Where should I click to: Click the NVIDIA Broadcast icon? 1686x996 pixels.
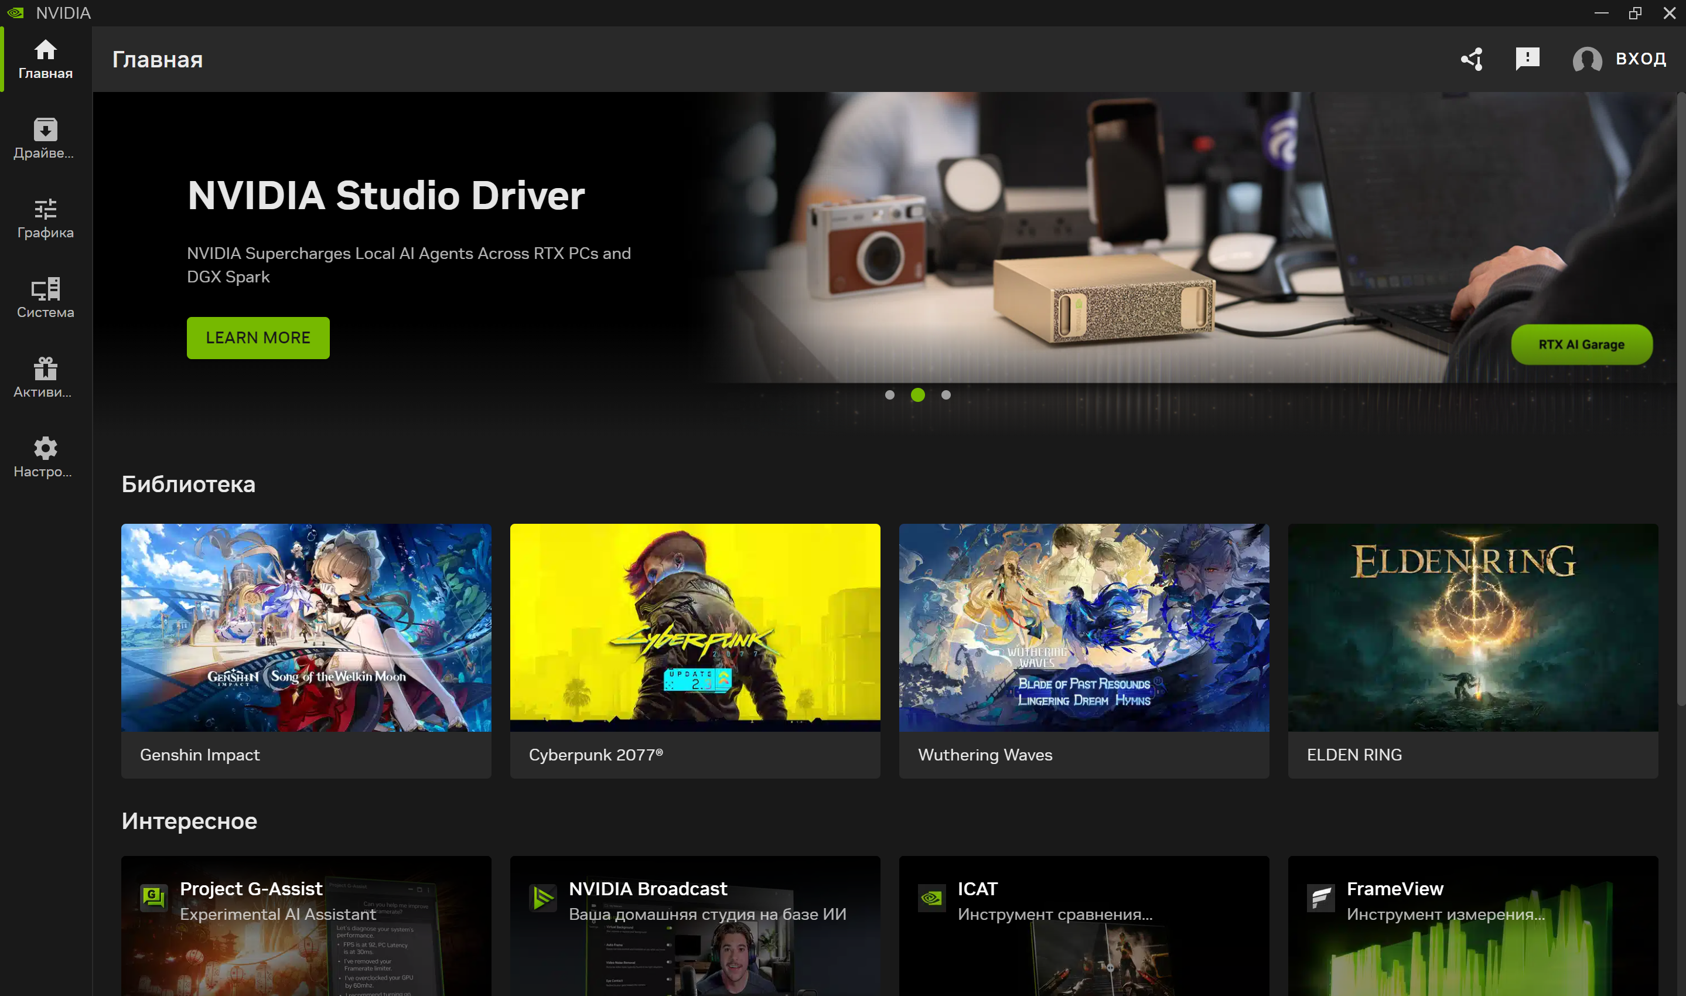tap(543, 898)
